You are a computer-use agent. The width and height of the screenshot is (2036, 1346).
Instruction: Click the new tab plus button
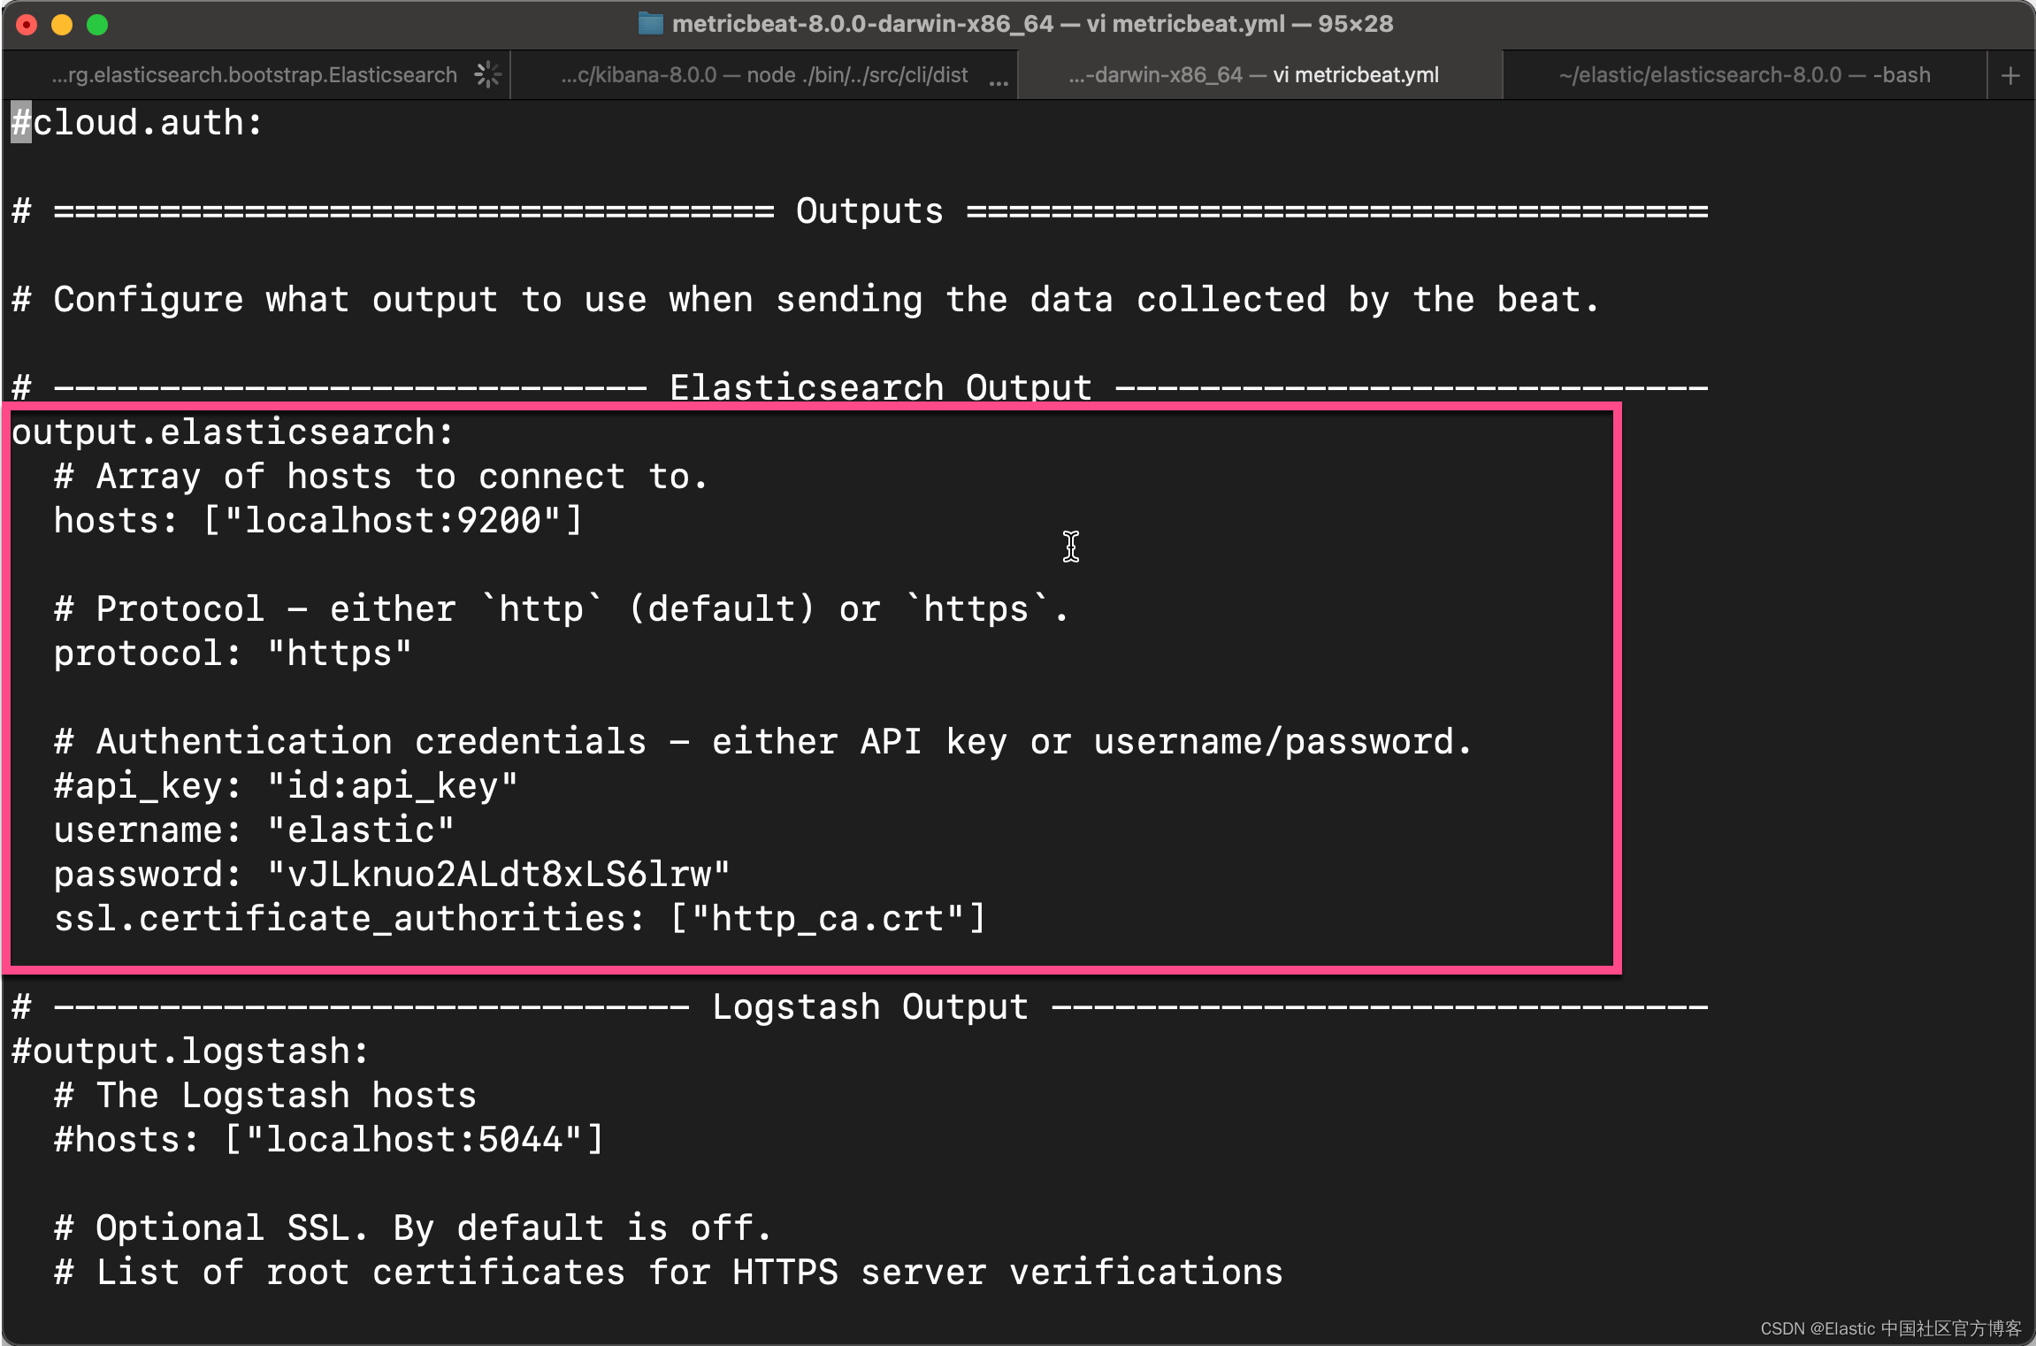pos(2009,76)
